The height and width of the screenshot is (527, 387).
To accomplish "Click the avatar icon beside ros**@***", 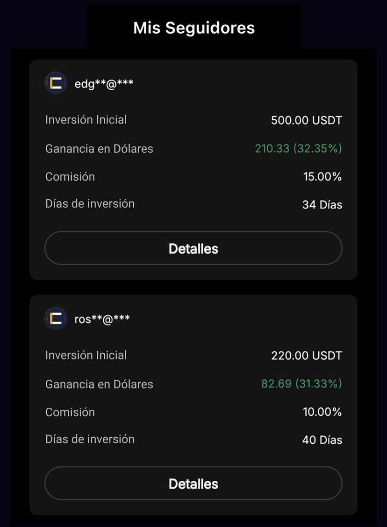I will tap(56, 319).
